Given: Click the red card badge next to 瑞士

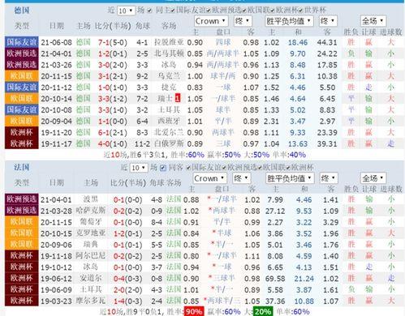Looking at the screenshot, I should (x=178, y=98).
